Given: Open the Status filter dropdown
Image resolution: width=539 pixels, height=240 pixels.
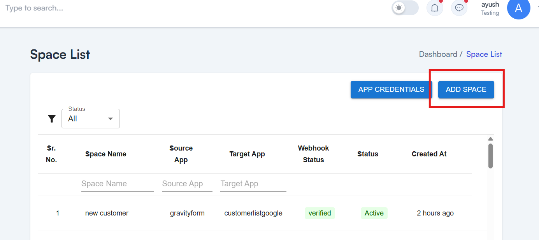Looking at the screenshot, I should click(x=91, y=119).
